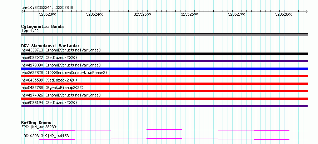The height and width of the screenshot is (144, 318).
Task: Open the nsv4179090 gnomADStructuralVariants label
Action: coord(61,65)
